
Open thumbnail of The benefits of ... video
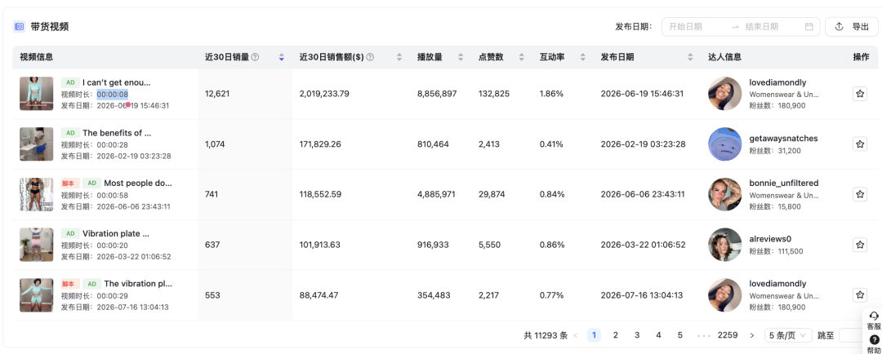pos(37,144)
